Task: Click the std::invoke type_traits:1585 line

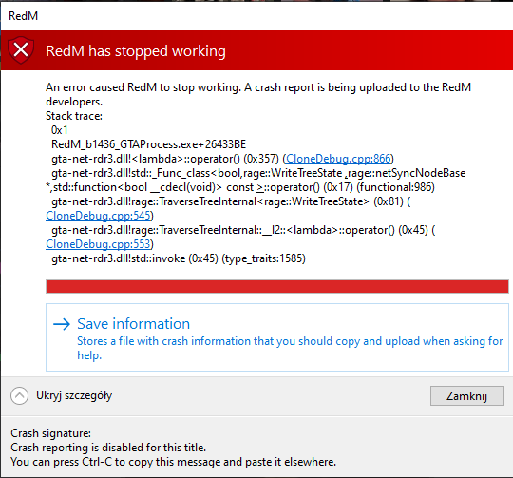Action: coord(179,258)
